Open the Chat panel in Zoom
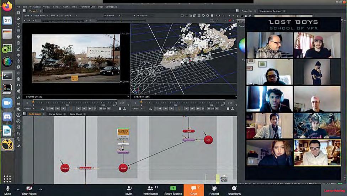 coord(194,190)
